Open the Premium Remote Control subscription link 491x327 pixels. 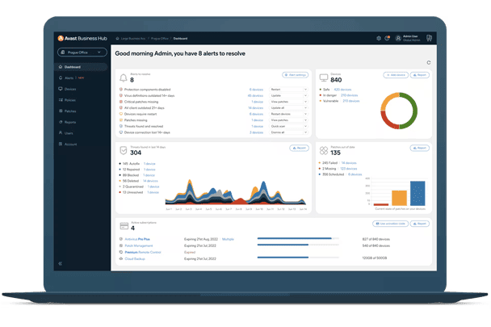pyautogui.click(x=143, y=253)
